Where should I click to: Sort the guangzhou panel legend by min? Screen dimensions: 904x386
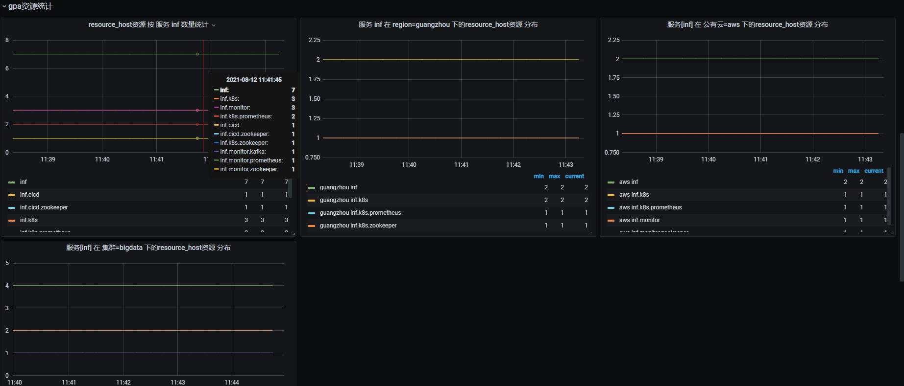tap(538, 176)
